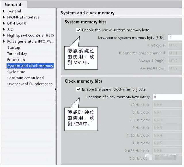Expand High speed counters (HSC) node

[x=4, y=36]
